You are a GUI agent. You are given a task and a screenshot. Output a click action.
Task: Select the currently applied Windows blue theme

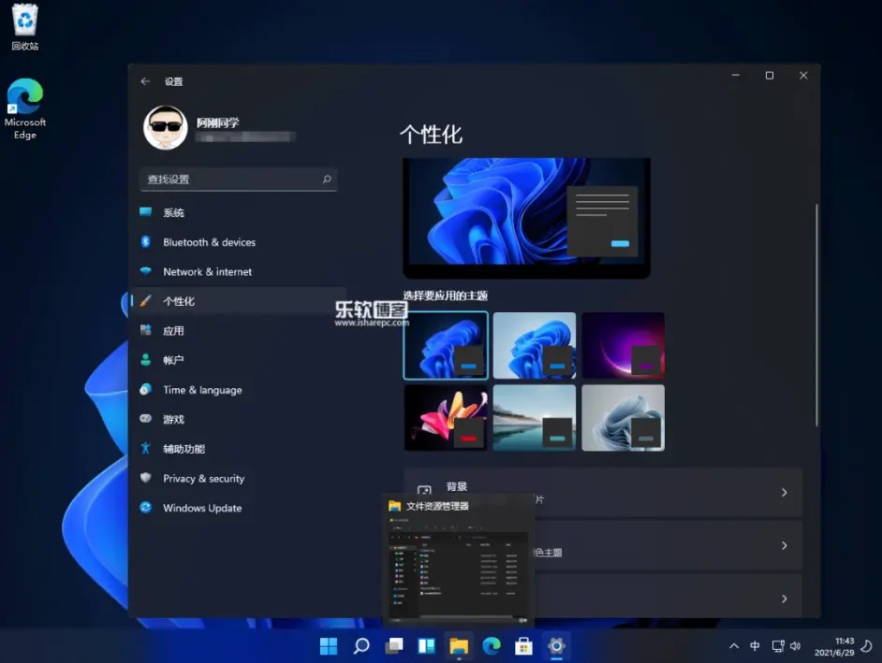tap(446, 345)
